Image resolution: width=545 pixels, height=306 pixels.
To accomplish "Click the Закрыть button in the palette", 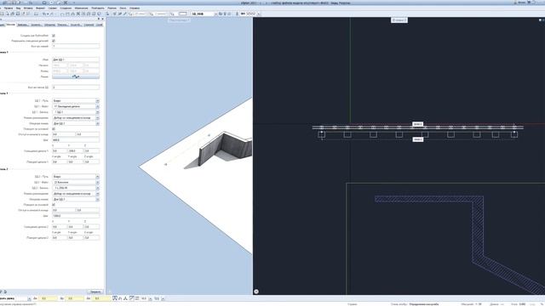I will [95, 292].
